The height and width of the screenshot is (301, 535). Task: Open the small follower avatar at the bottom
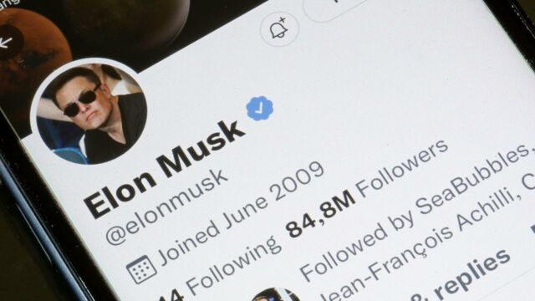click(x=277, y=294)
